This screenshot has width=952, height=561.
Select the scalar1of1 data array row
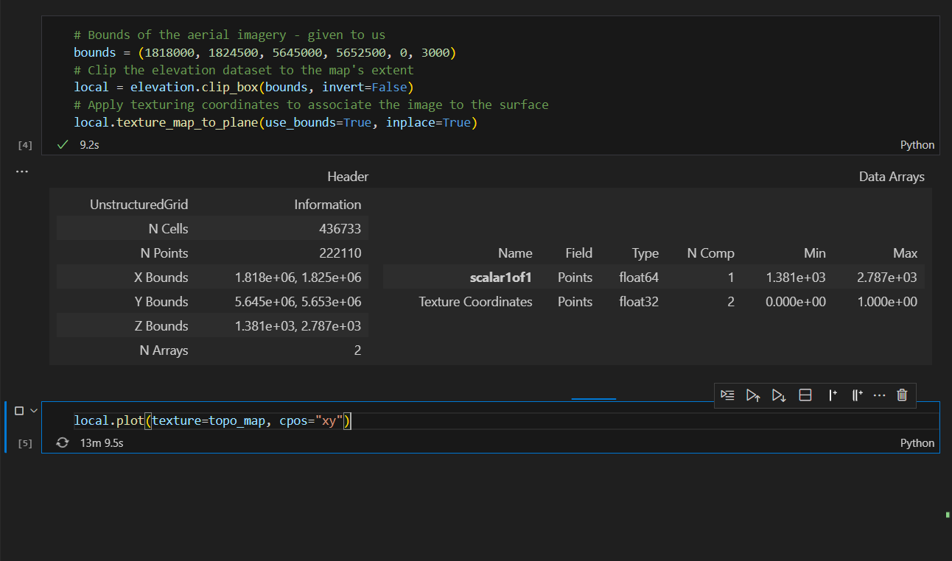501,277
